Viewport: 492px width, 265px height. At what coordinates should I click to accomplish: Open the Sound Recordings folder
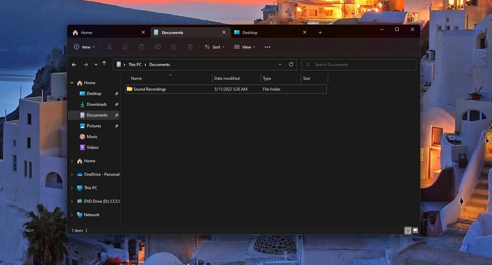pos(149,89)
